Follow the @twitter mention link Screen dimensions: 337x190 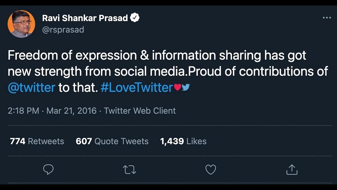coord(31,88)
